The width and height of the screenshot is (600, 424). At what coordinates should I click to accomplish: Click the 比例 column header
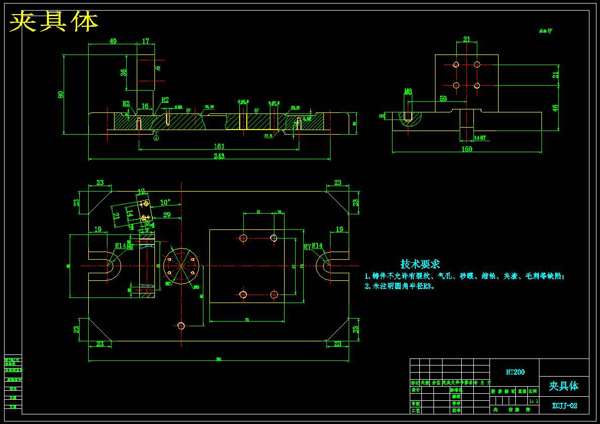533,391
